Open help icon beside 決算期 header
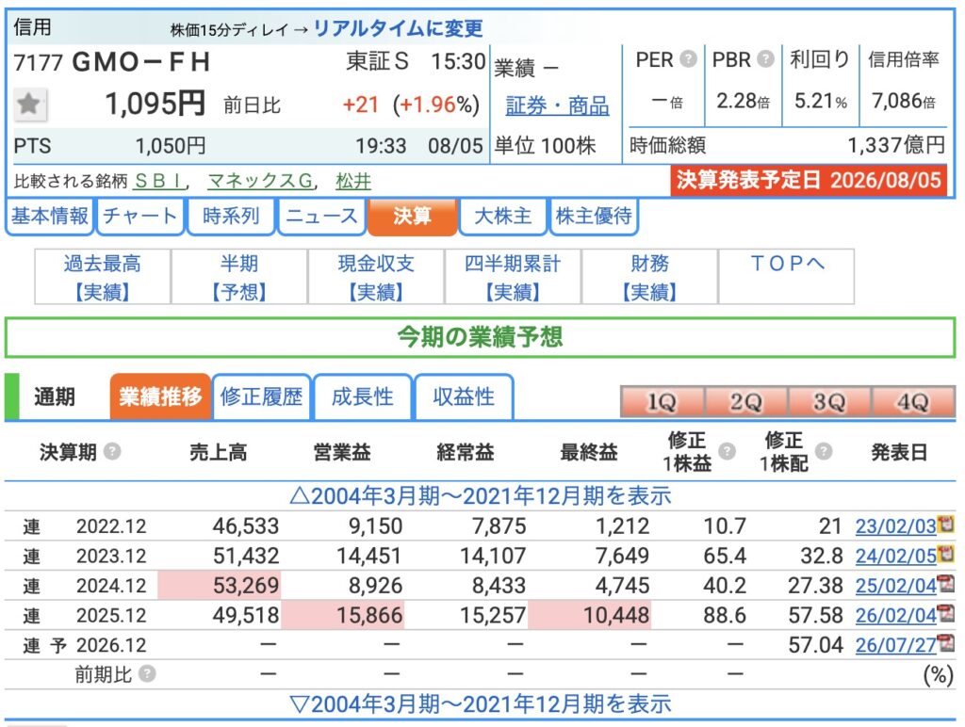965x727 pixels. click(x=112, y=452)
